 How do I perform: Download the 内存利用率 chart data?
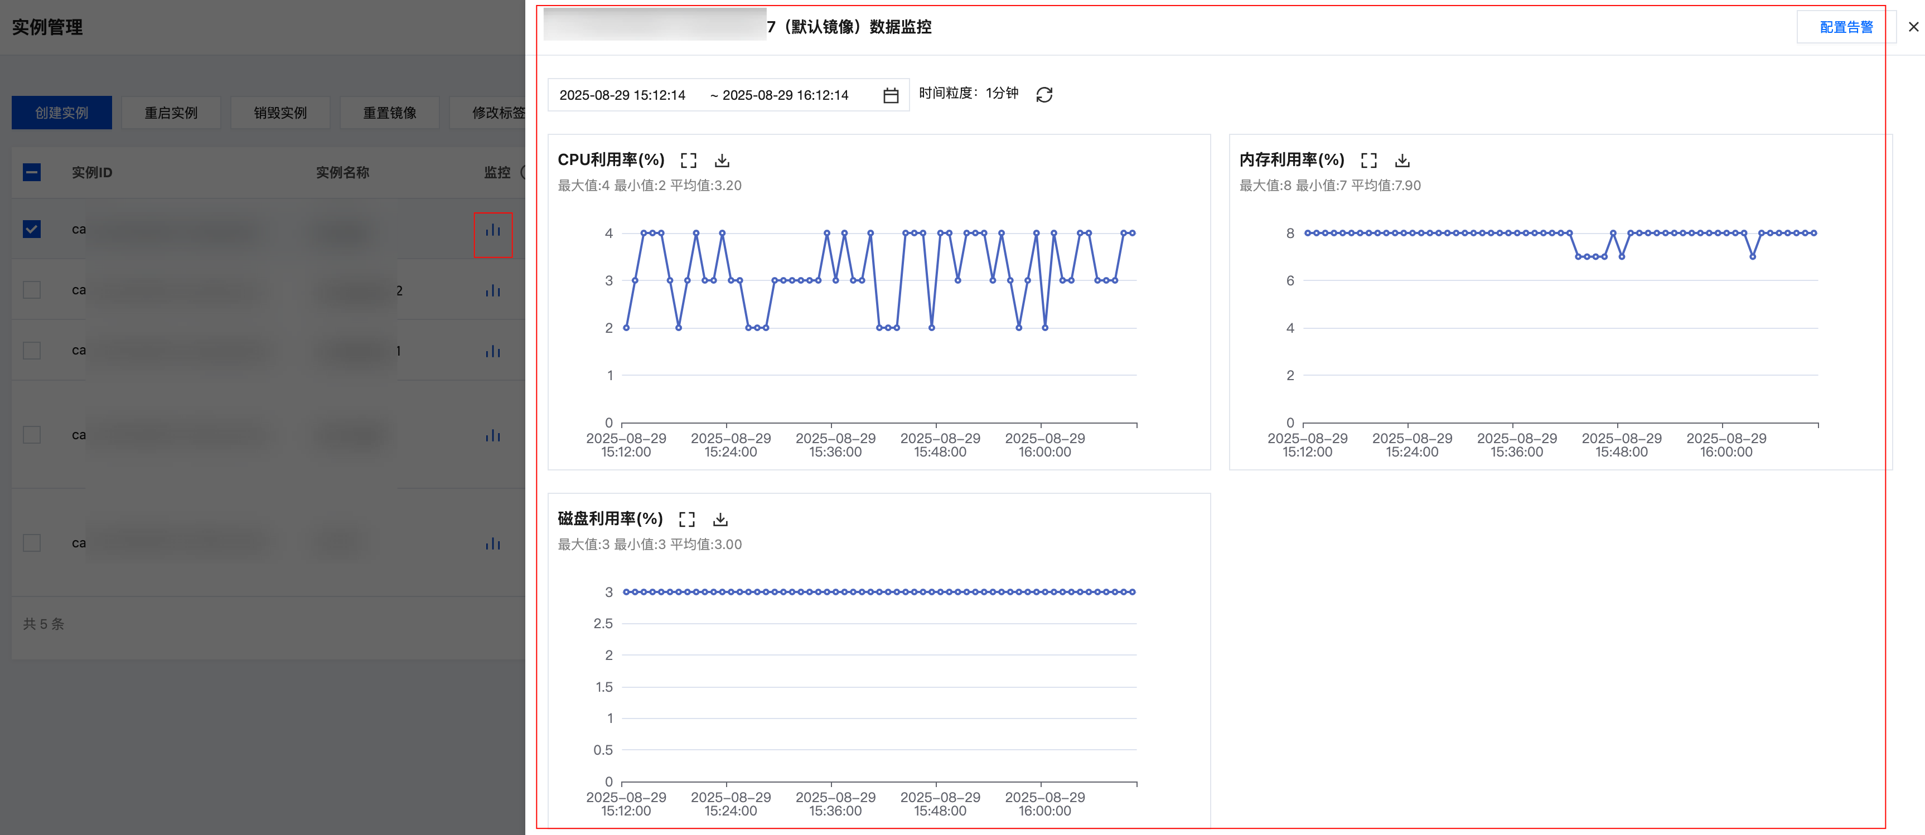coord(1402,160)
